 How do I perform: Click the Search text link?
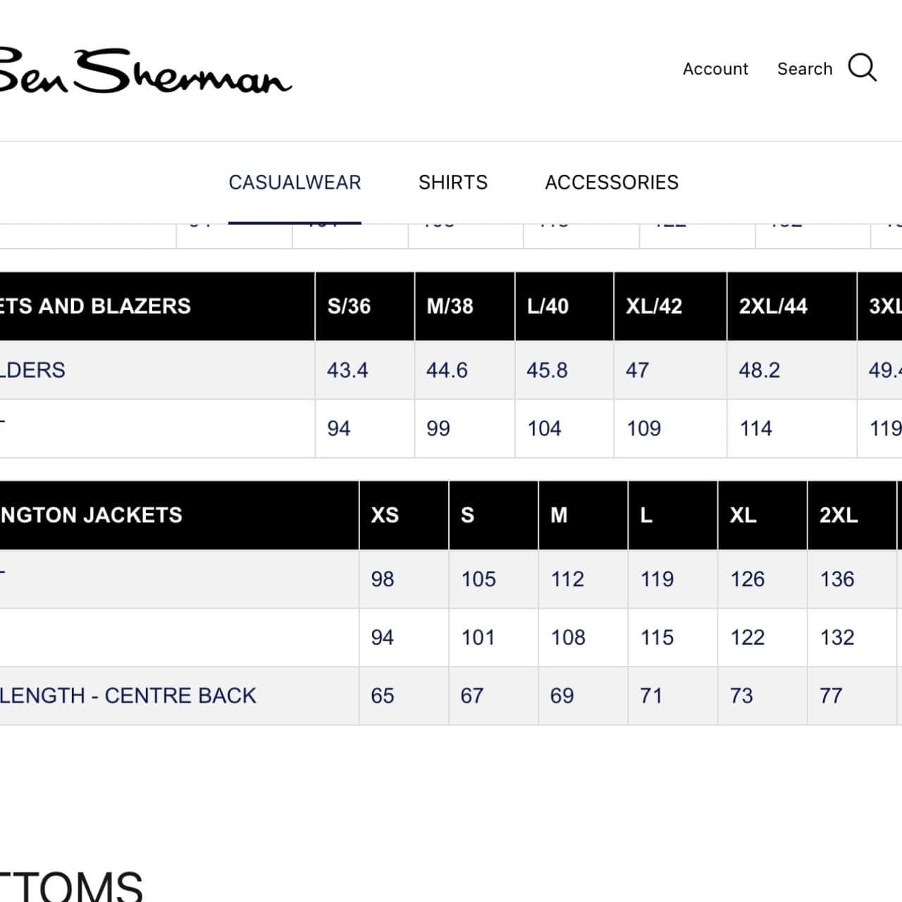click(804, 69)
